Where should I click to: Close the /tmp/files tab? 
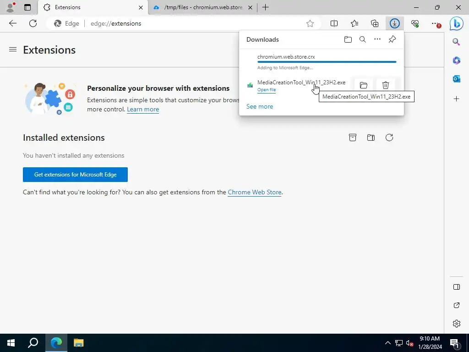pos(251,7)
